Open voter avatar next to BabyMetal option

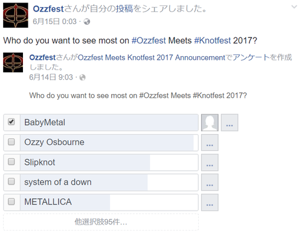[210, 123]
